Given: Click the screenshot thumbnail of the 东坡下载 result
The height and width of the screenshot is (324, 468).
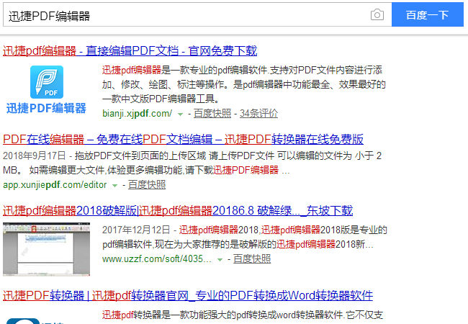Looking at the screenshot, I should tap(46, 249).
